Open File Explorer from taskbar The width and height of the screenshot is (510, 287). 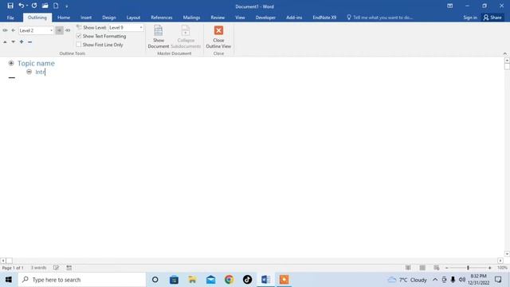point(192,280)
